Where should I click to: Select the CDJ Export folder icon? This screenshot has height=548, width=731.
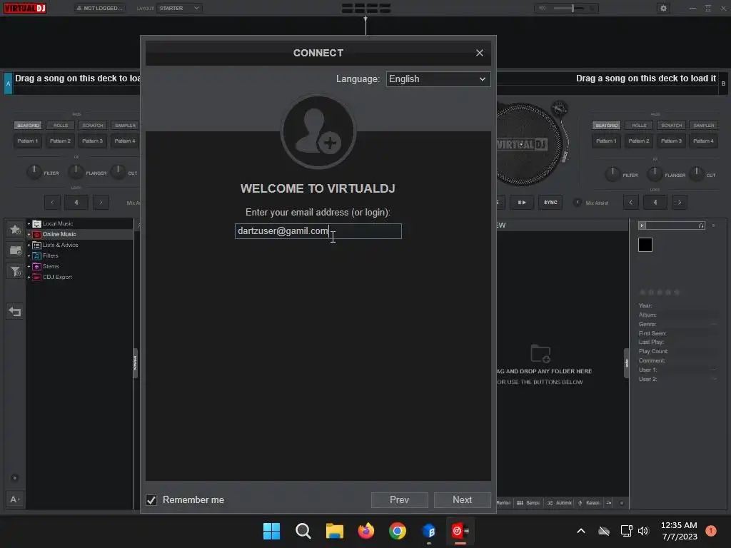tap(37, 278)
